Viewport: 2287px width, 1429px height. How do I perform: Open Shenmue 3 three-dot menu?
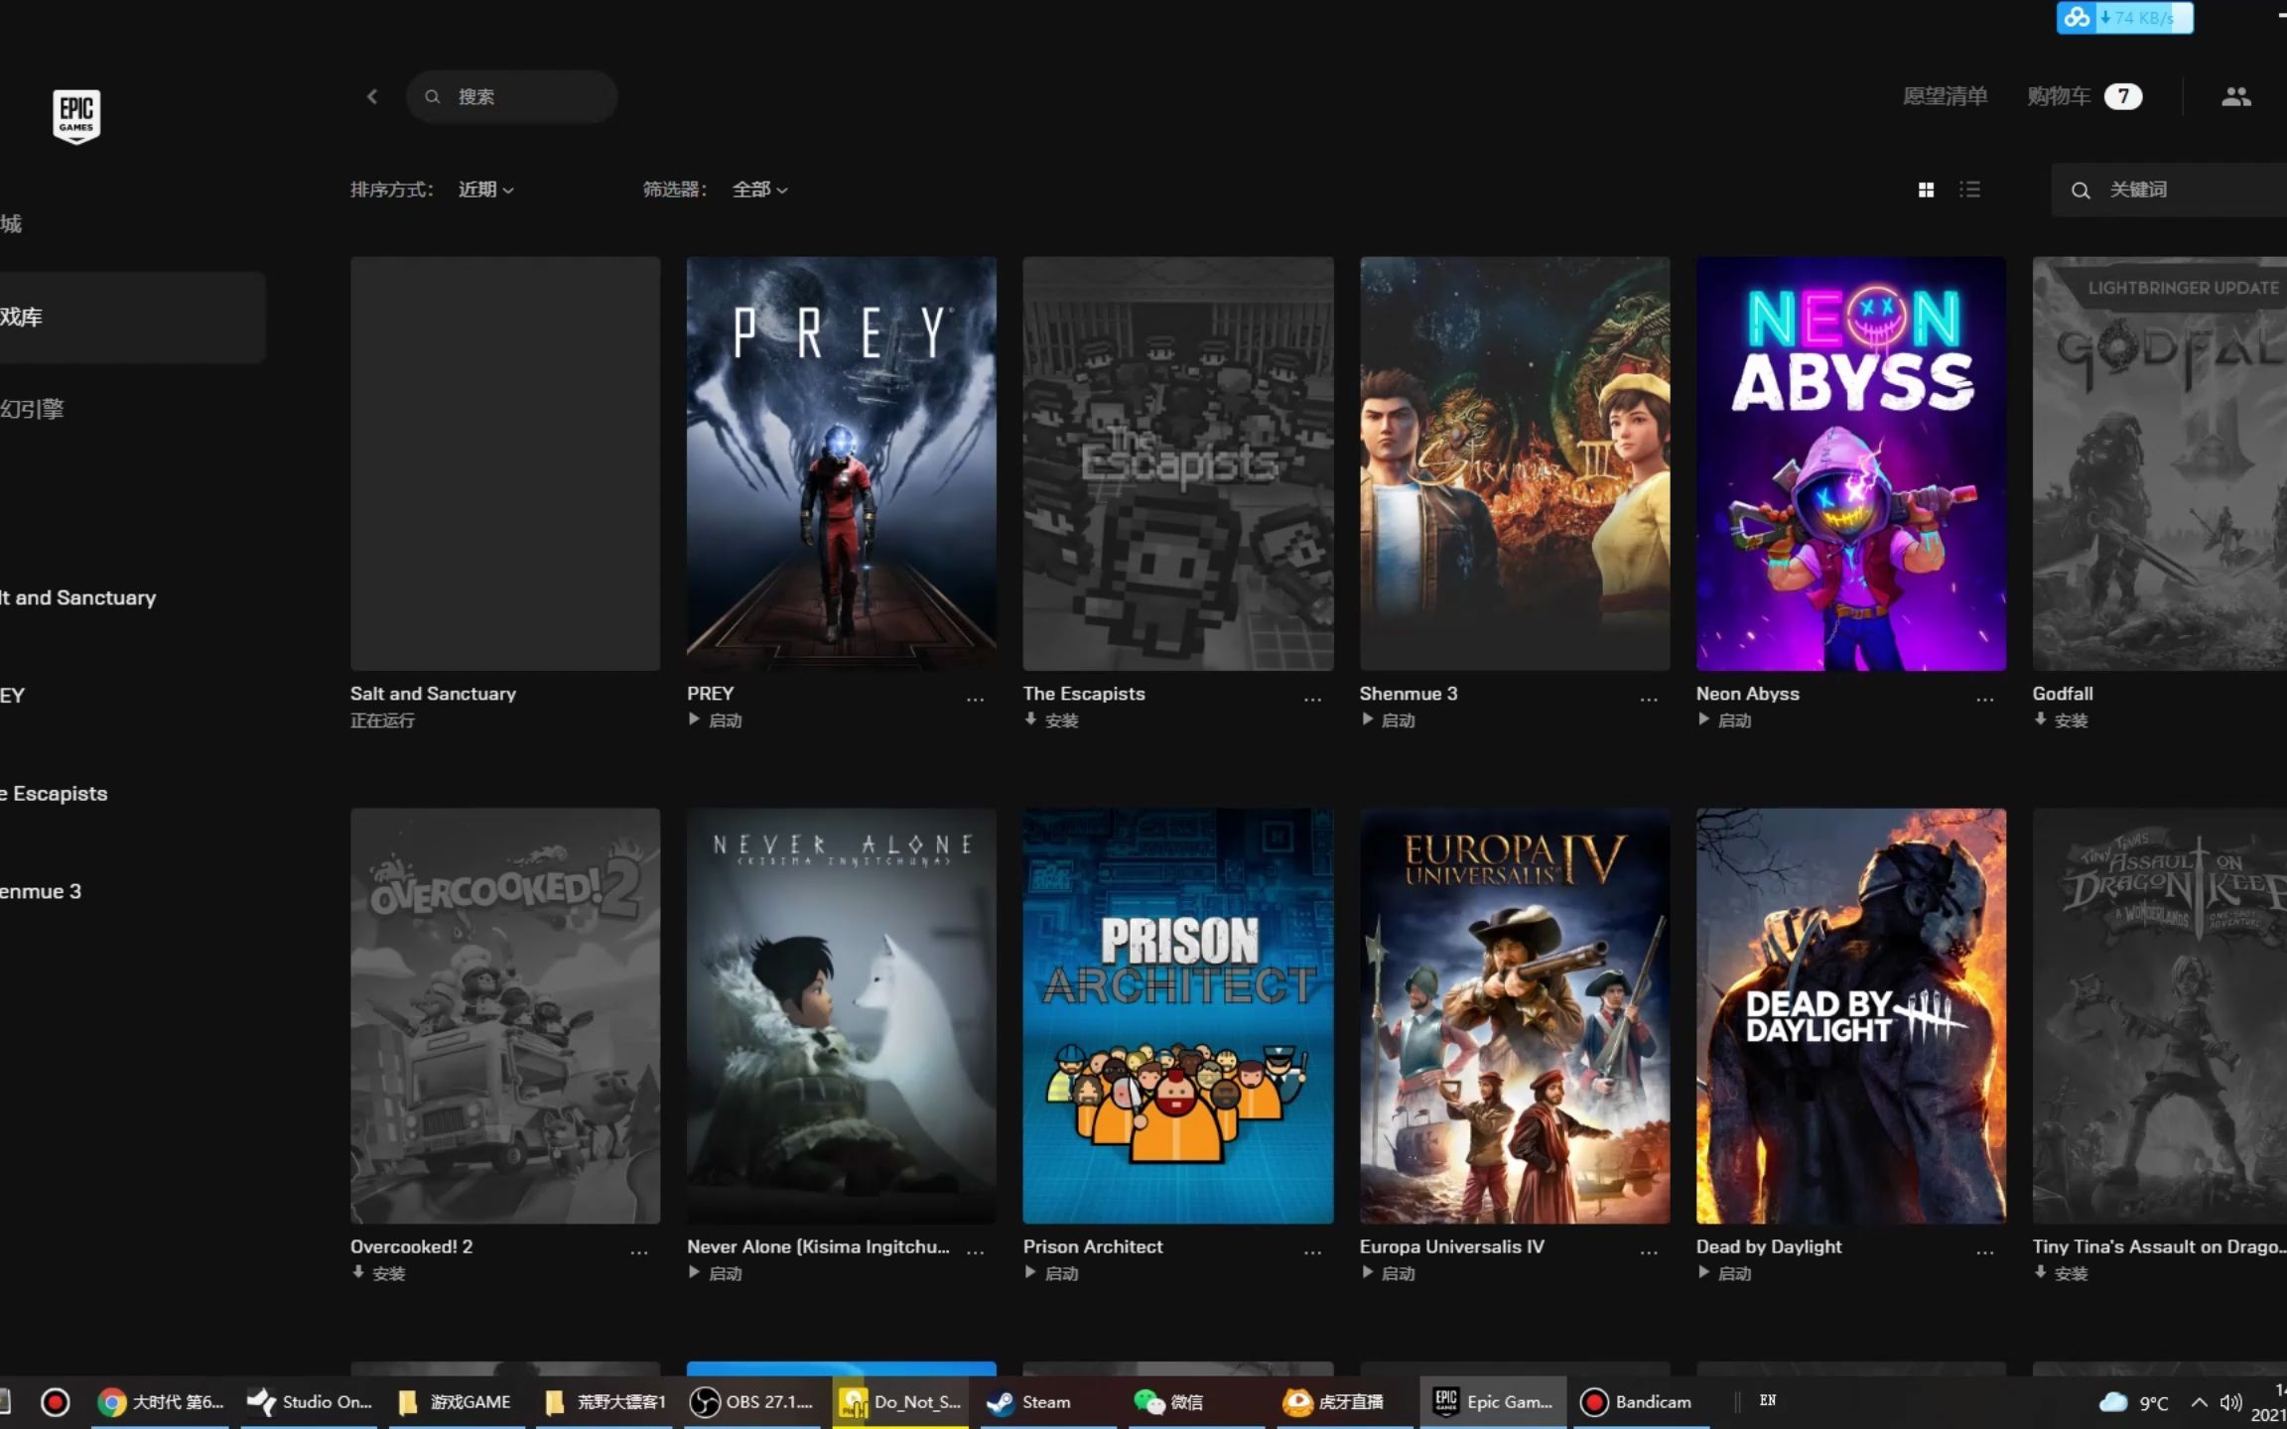pyautogui.click(x=1649, y=700)
